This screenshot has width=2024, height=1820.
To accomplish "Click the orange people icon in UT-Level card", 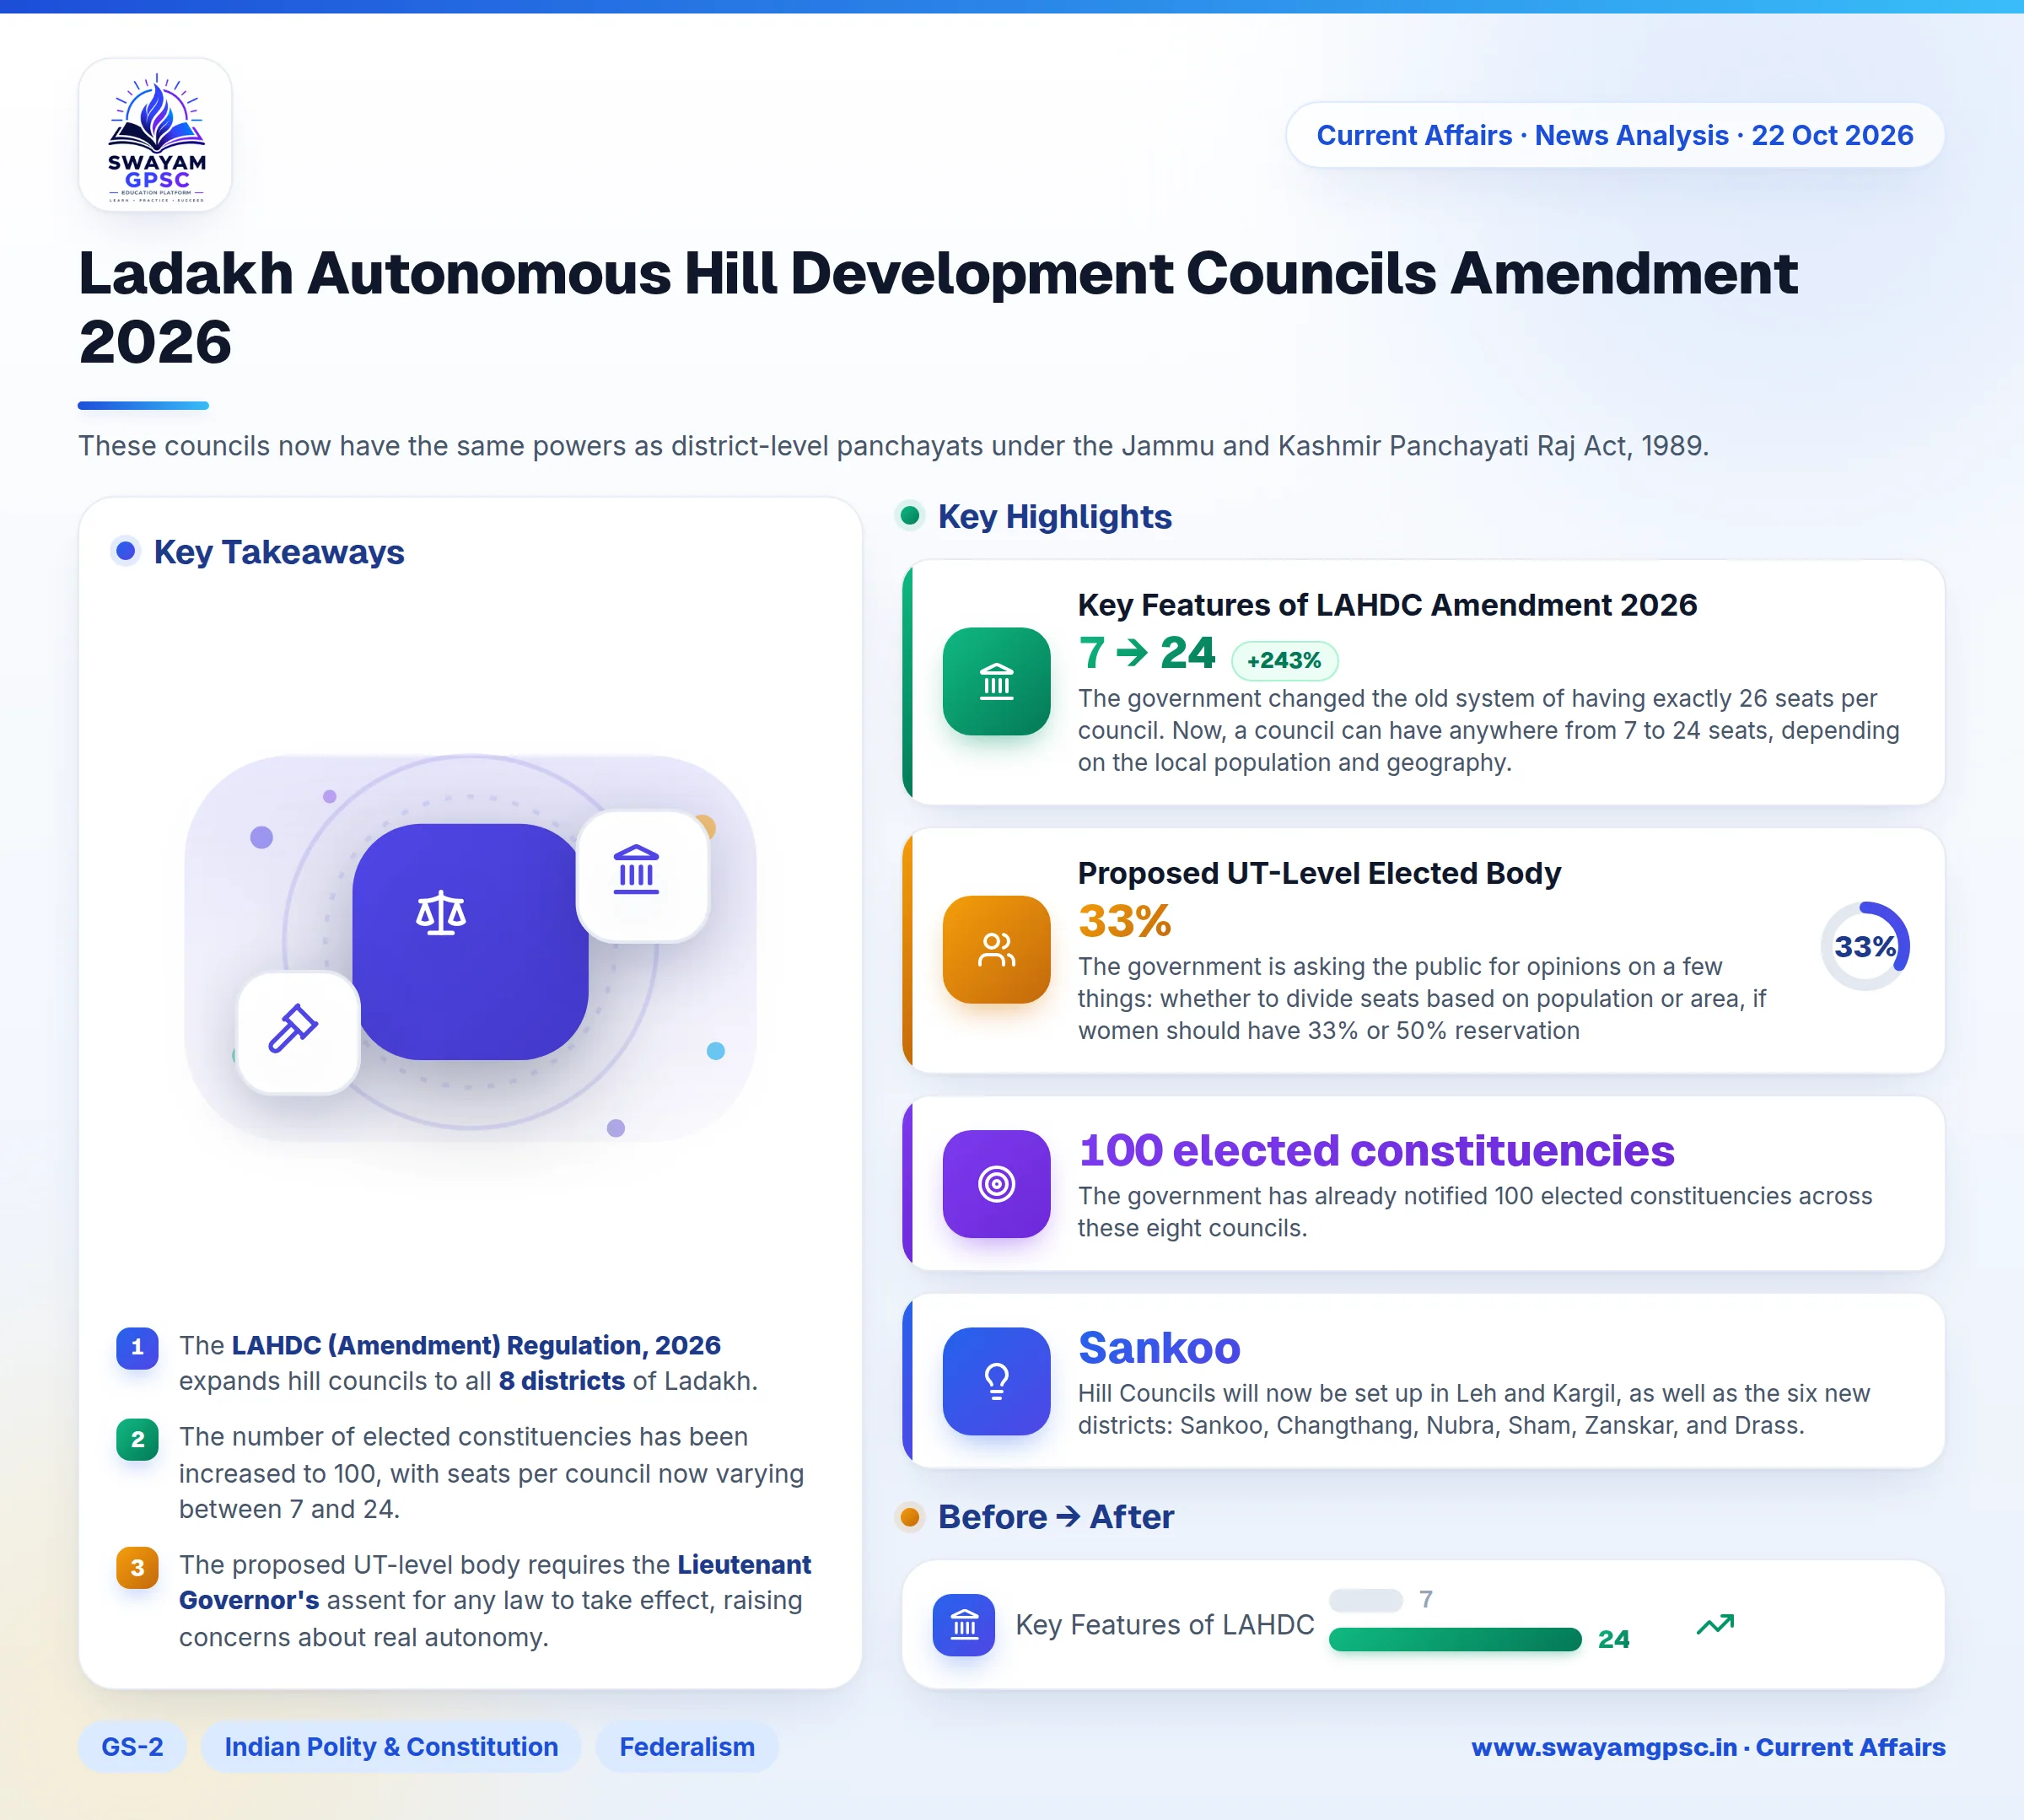I will click(996, 949).
